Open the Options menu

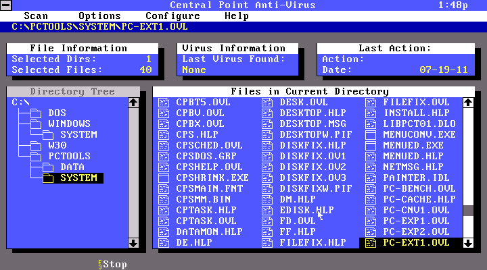coord(99,16)
